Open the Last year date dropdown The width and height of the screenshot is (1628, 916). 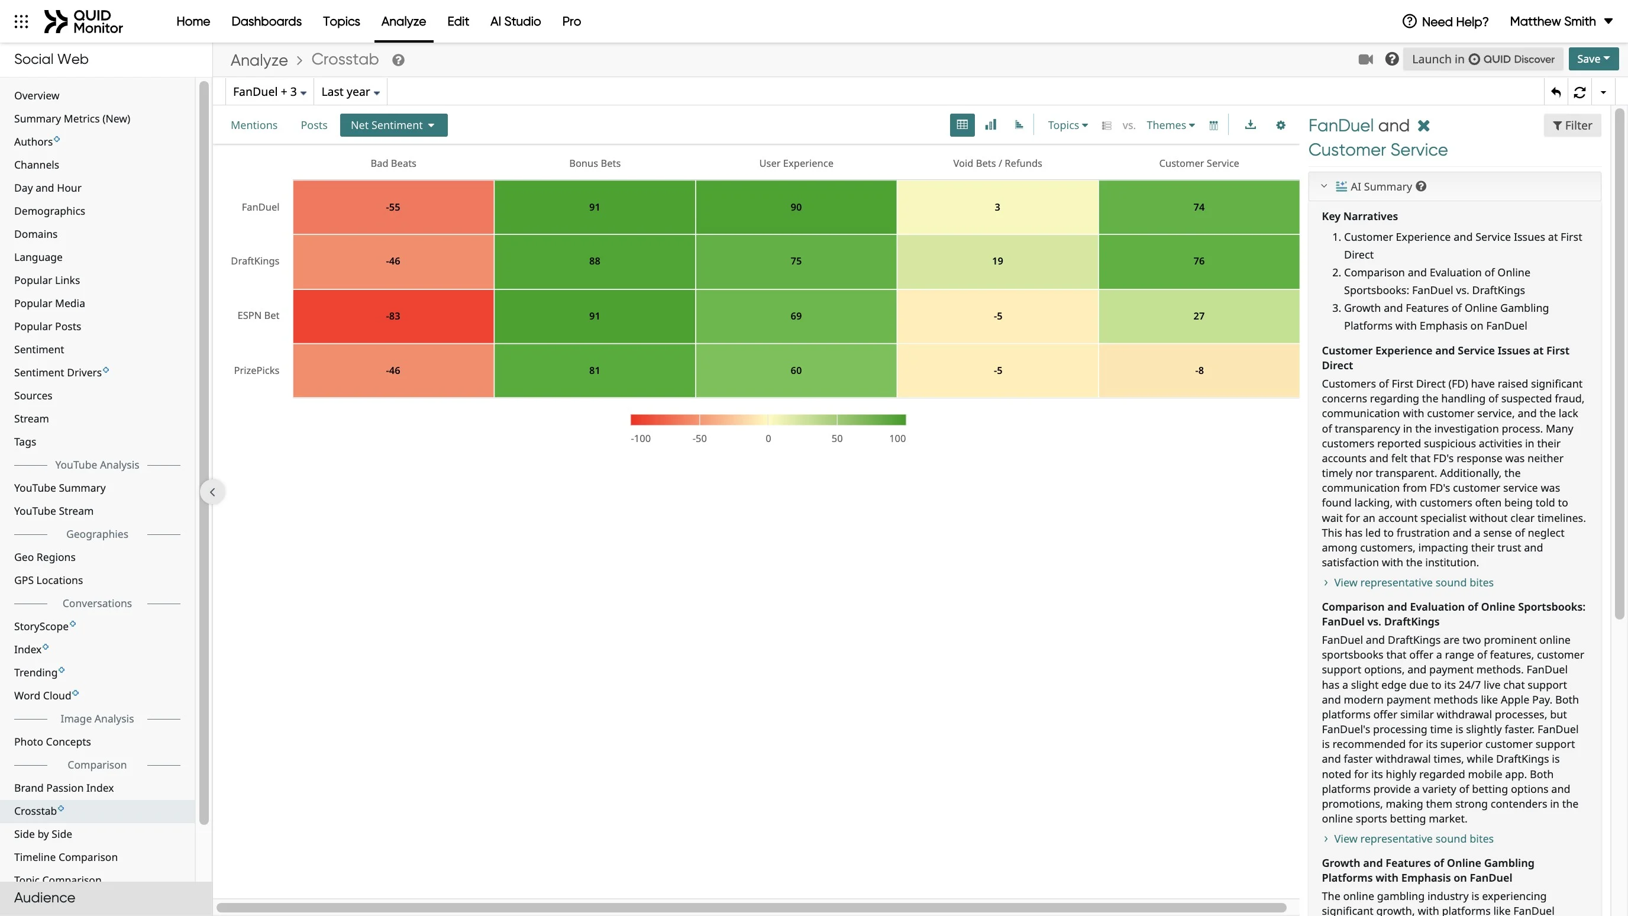[350, 92]
